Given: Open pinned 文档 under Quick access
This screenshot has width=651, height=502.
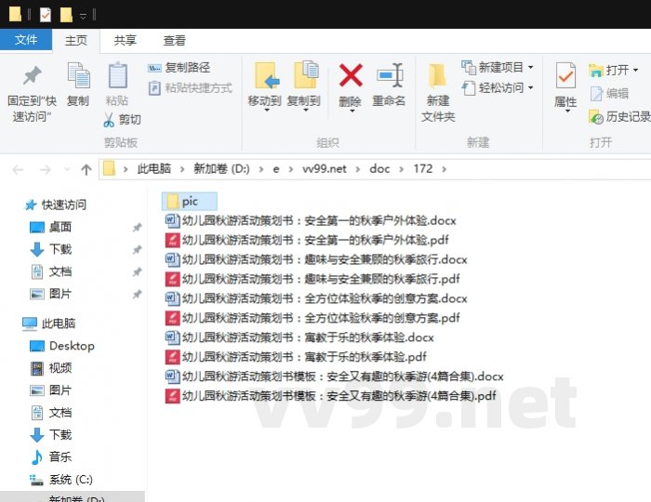Looking at the screenshot, I should pos(51,271).
